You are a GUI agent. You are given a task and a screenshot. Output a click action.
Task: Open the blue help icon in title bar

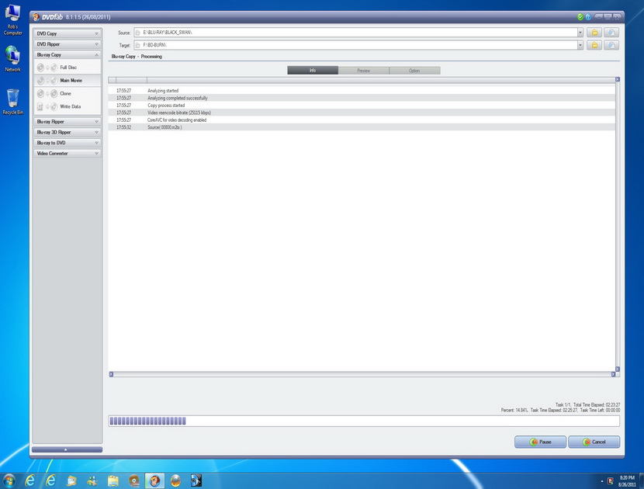(587, 16)
